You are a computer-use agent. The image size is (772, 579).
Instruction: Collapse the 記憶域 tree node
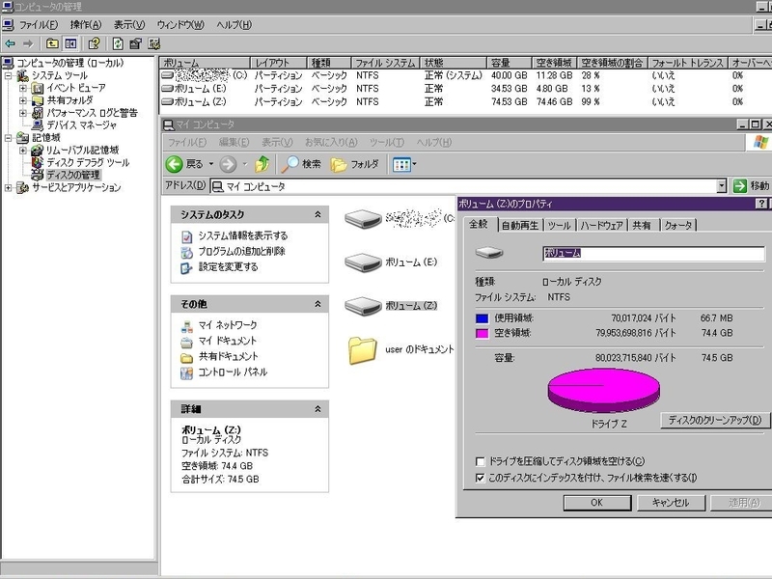pyautogui.click(x=9, y=138)
